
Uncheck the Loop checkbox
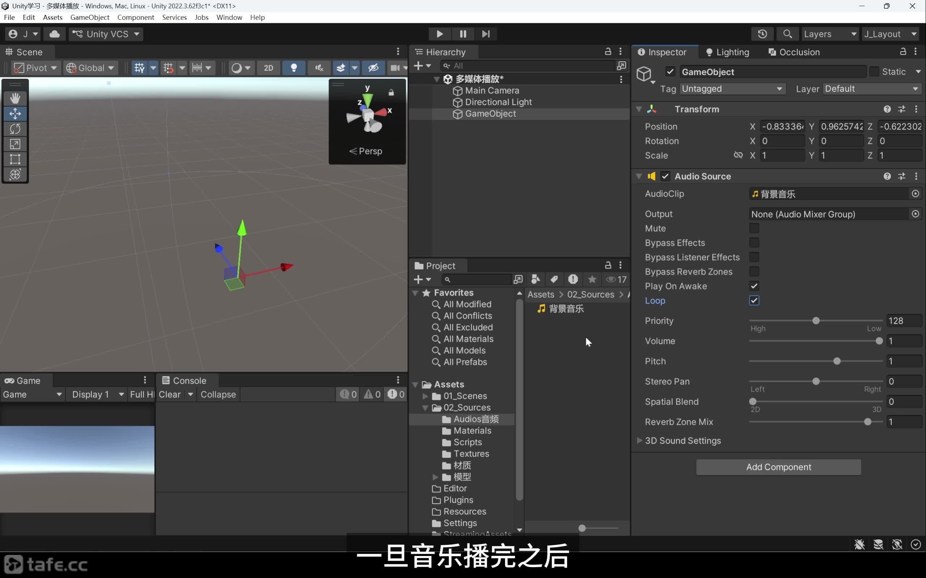pos(754,301)
